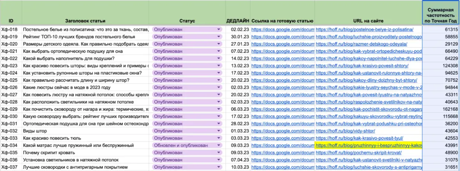Select the ID cell Хф-030

10,116
